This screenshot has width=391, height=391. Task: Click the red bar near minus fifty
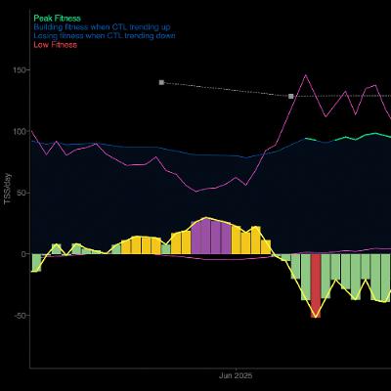316,285
